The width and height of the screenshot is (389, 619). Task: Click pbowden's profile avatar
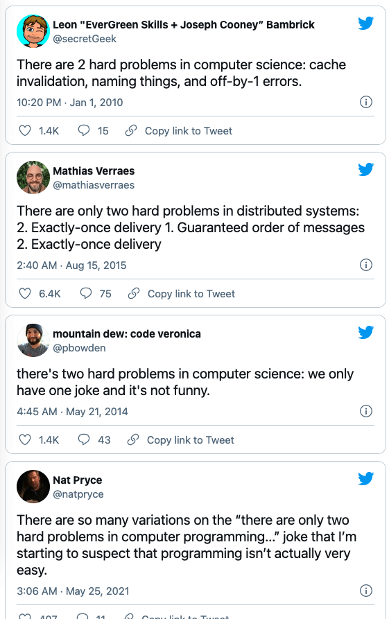[x=33, y=340]
